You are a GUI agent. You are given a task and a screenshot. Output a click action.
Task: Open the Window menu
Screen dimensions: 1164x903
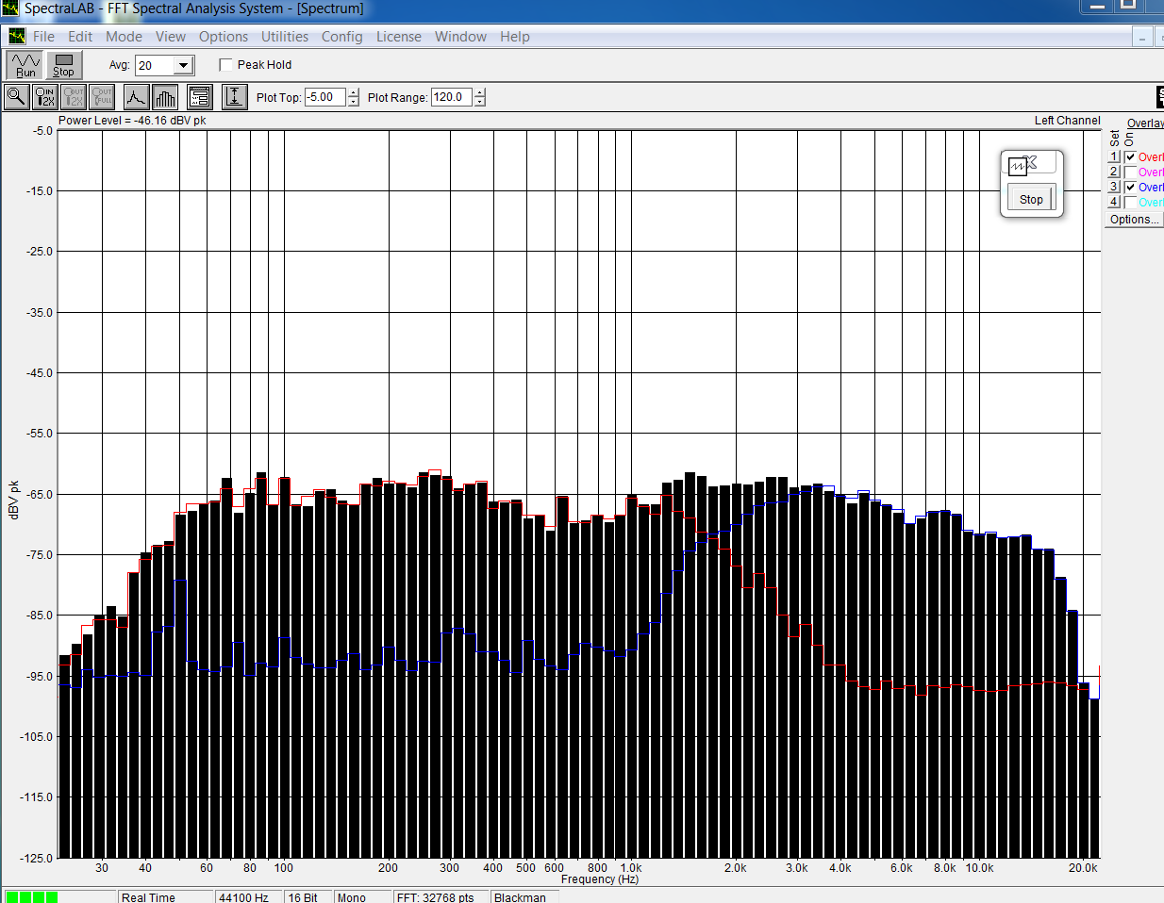click(460, 37)
